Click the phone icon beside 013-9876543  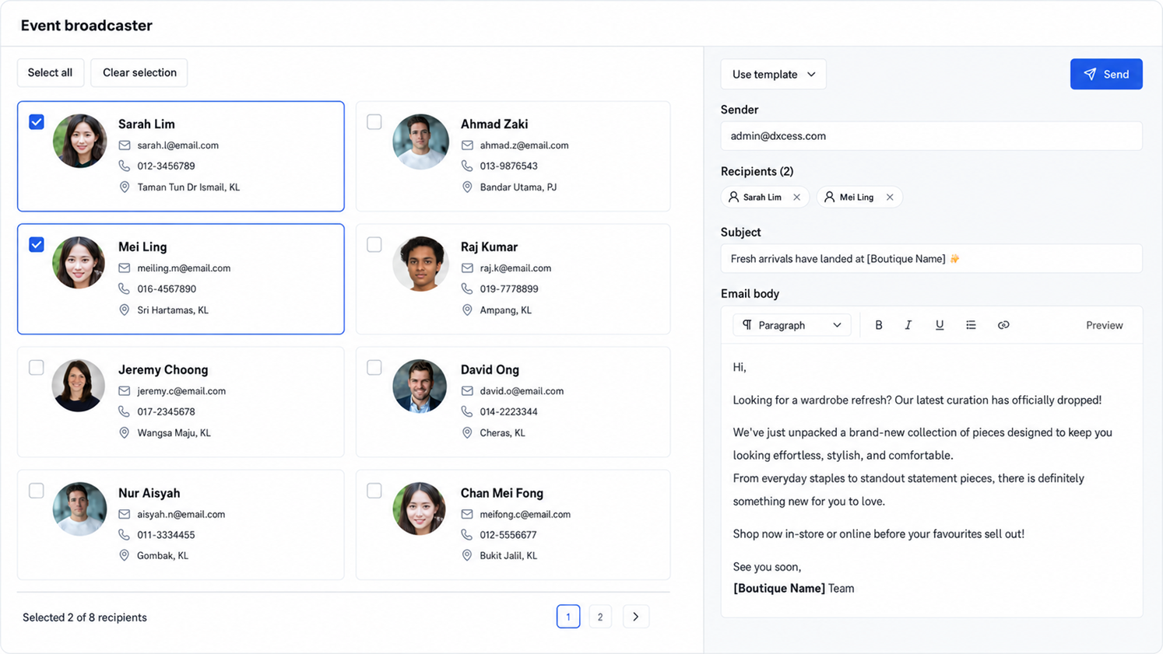click(x=467, y=166)
